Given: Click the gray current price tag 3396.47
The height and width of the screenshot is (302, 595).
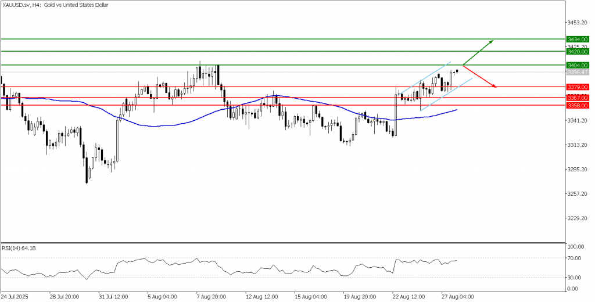Looking at the screenshot, I should (x=578, y=73).
